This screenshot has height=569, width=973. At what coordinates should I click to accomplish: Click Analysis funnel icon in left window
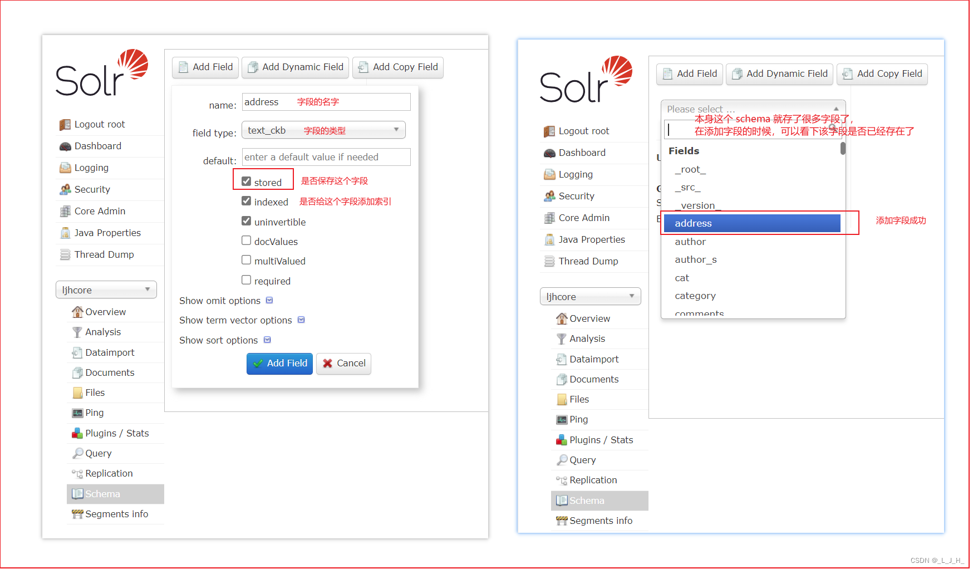[x=77, y=332]
